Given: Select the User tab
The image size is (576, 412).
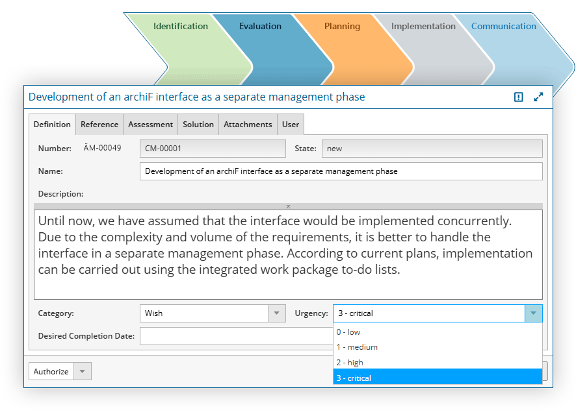Looking at the screenshot, I should pyautogui.click(x=291, y=125).
